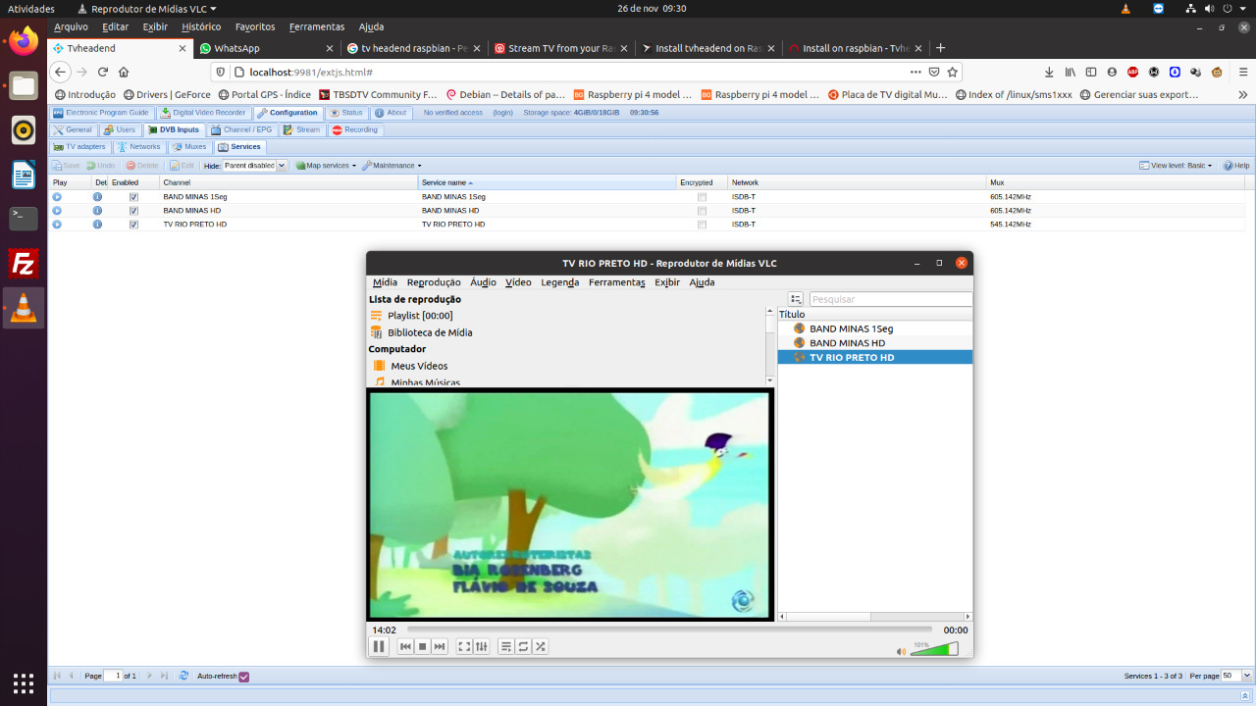This screenshot has height=706, width=1256.
Task: Show details info for TV RIO PRETO HD
Action: (97, 225)
